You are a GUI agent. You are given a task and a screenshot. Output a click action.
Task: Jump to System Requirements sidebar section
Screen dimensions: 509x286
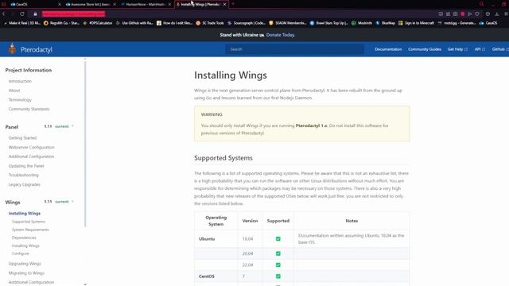pyautogui.click(x=30, y=230)
